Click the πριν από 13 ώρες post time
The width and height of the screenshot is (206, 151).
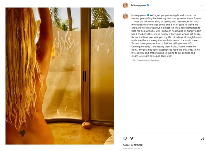tap(131, 148)
